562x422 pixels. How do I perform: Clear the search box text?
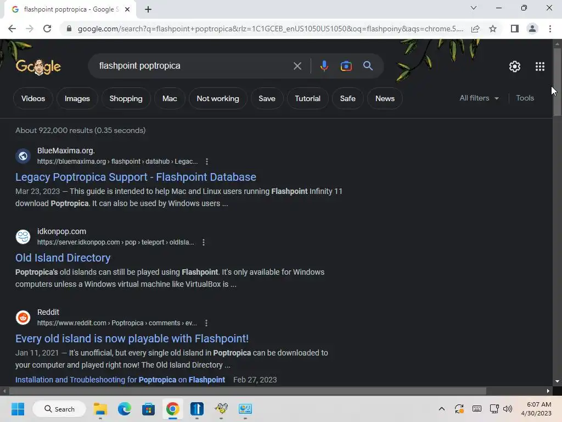[297, 66]
